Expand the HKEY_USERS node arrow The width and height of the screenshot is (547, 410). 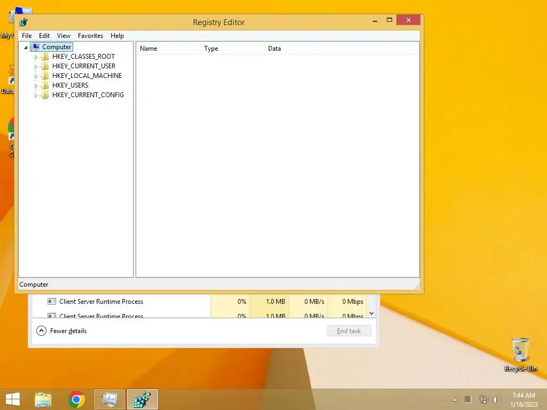(x=36, y=86)
